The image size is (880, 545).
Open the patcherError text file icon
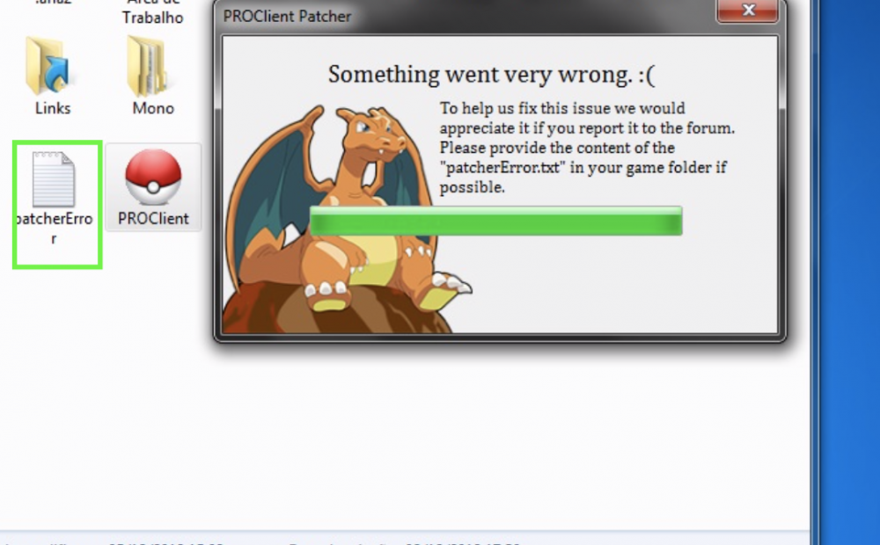click(x=54, y=179)
